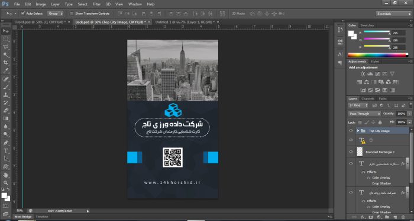Switch to the Front.psd document tab
The height and width of the screenshot is (221, 414).
[x=40, y=22]
